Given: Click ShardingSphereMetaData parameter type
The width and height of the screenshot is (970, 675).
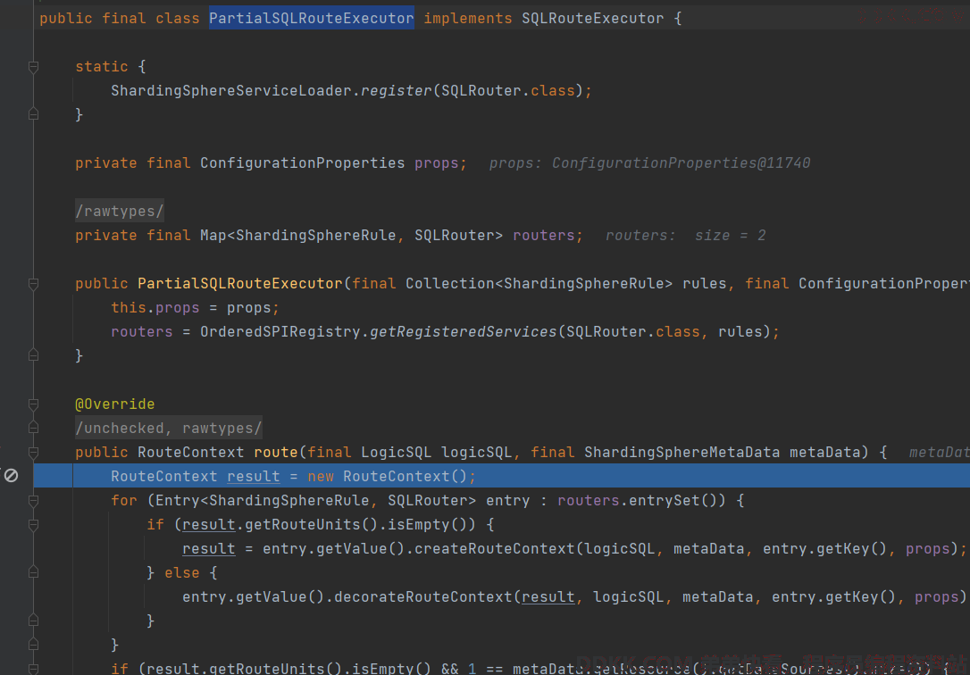Looking at the screenshot, I should (682, 453).
